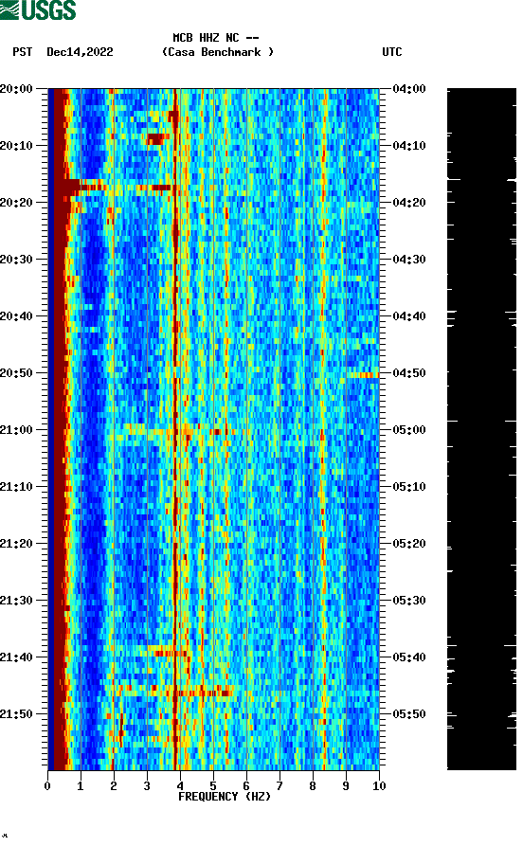Click the frequency axis tick label '2'

pyautogui.click(x=114, y=786)
